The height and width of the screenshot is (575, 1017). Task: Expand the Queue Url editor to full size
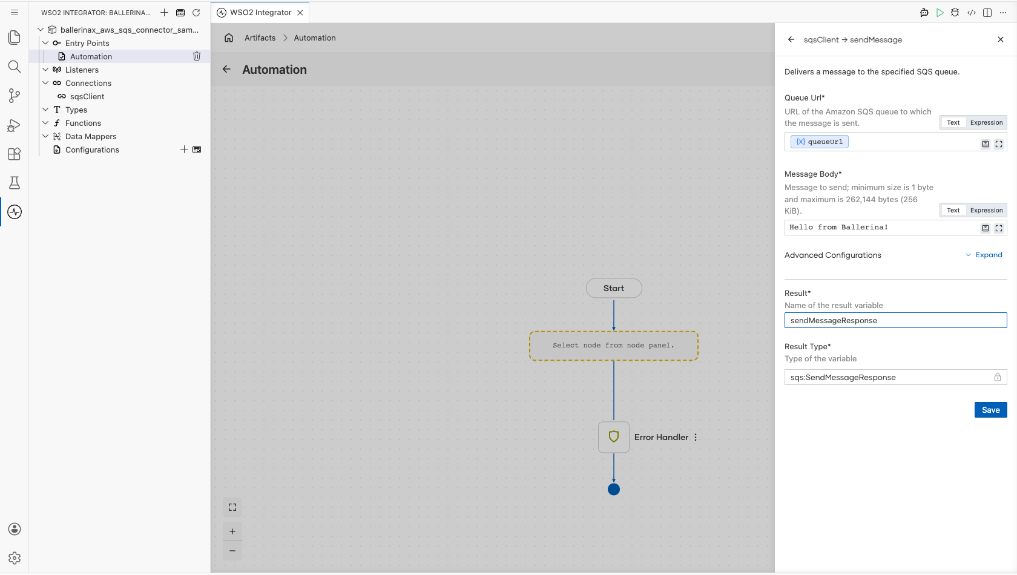coord(999,144)
